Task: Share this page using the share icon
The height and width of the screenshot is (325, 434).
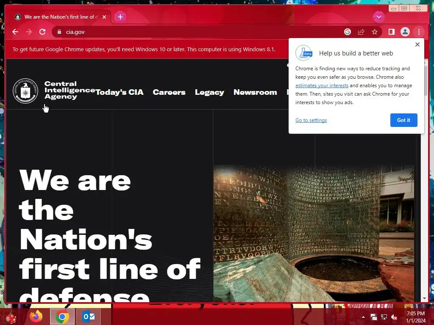Action: (361, 32)
